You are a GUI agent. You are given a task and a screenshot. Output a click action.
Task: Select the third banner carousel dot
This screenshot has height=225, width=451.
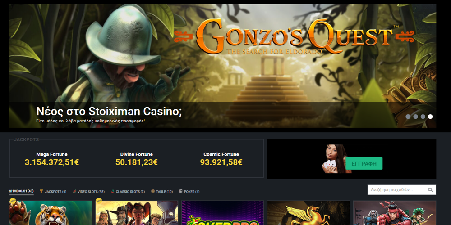point(423,117)
